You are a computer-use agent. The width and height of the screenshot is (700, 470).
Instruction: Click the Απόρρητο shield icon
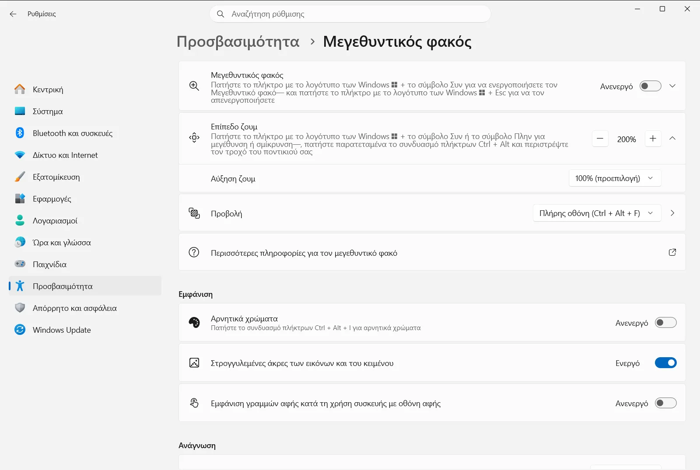pos(20,308)
